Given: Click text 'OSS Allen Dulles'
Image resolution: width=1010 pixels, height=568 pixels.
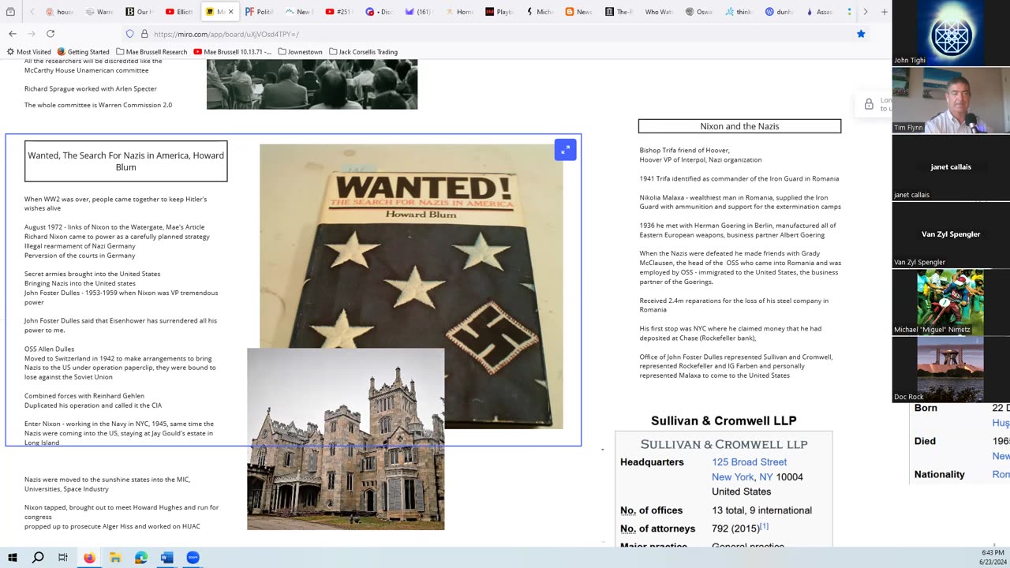Looking at the screenshot, I should coord(49,349).
